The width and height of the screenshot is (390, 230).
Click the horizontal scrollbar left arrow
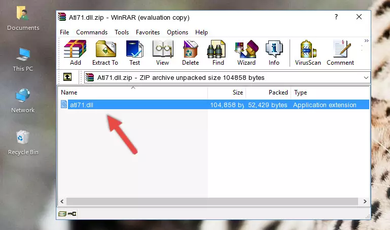[62, 202]
